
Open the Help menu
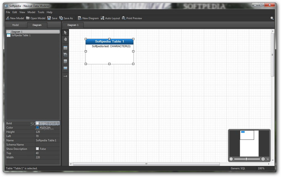(49, 12)
